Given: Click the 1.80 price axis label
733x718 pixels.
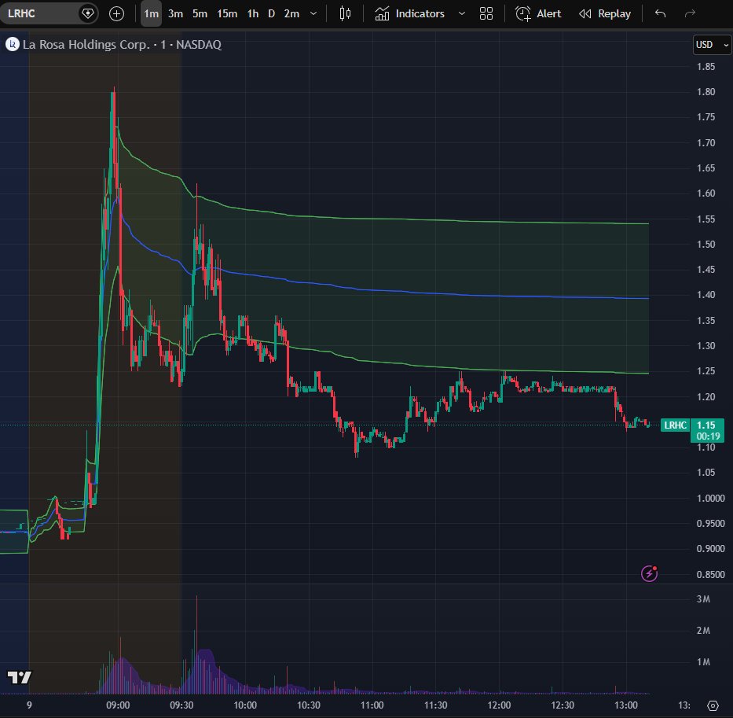Looking at the screenshot, I should coord(706,92).
